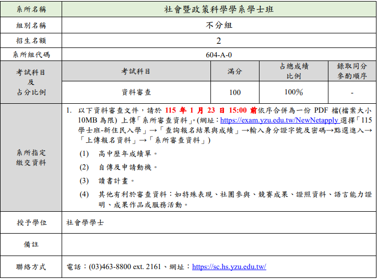
Task: Click the 招生名額 row label
Action: point(31,40)
